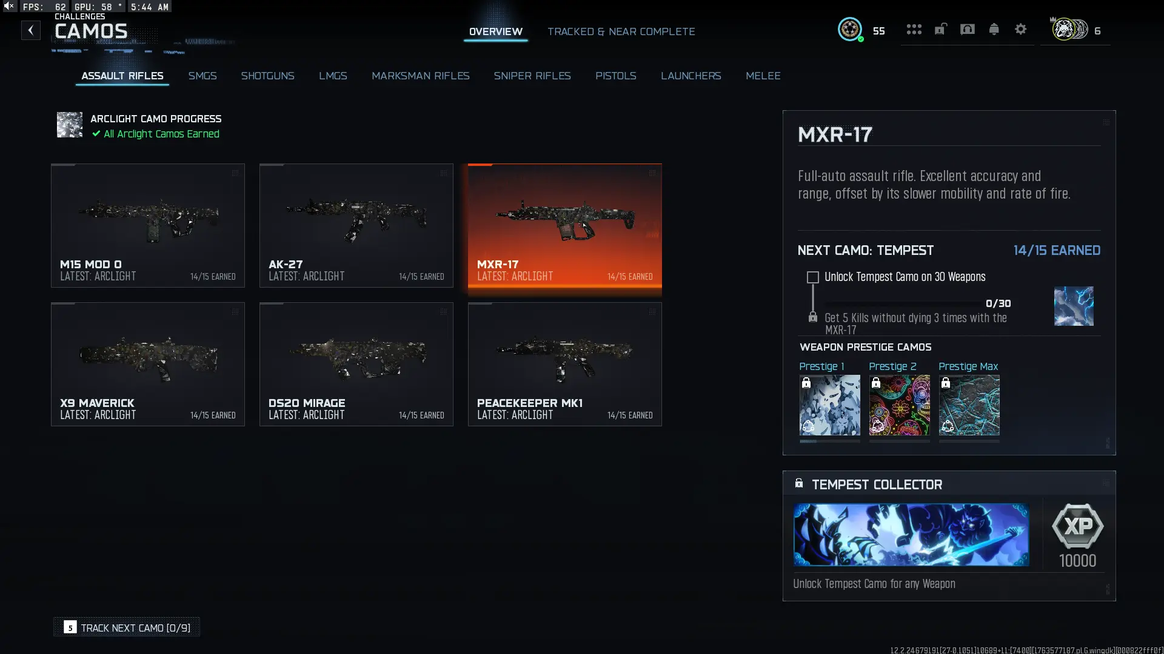1164x654 pixels.
Task: Open the notification bell in top bar
Action: click(994, 29)
